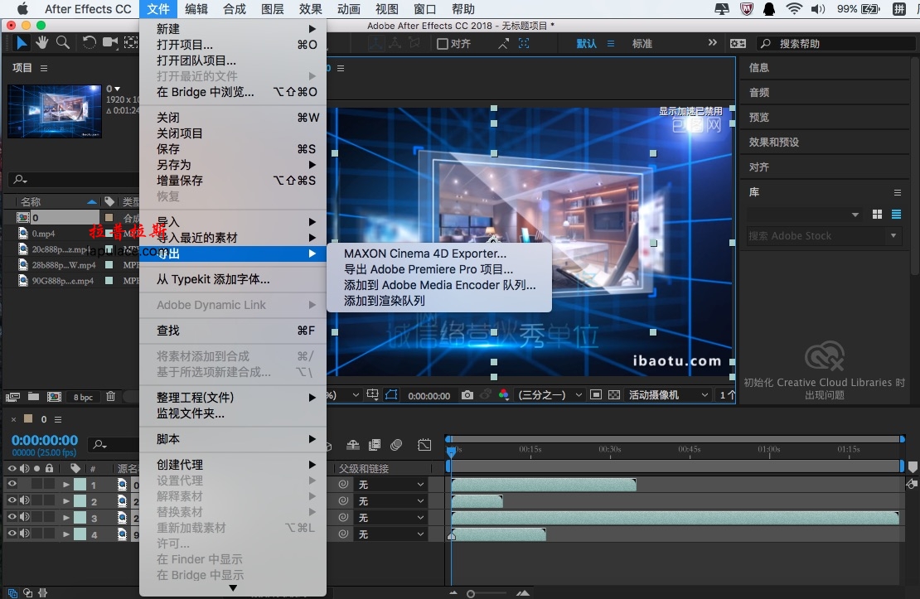Screen dimensions: 920x599
Task: Open the 活动摄像机 view dropdown
Action: click(668, 395)
